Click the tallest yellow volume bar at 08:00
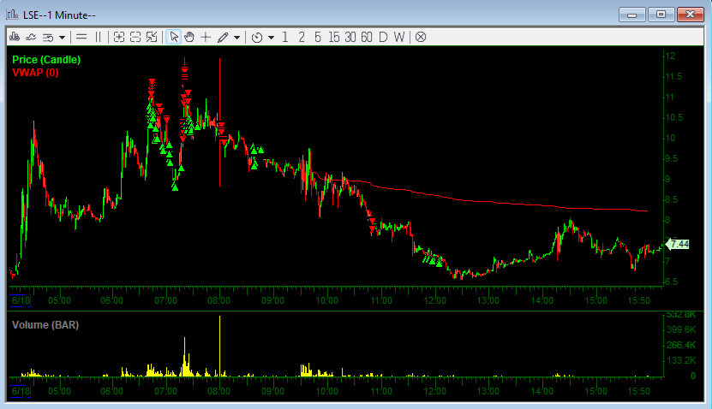The width and height of the screenshot is (712, 409). pos(220,346)
